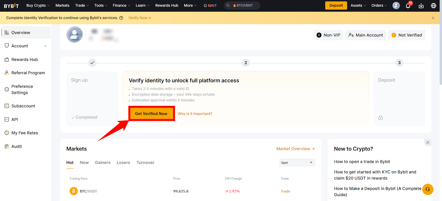Image resolution: width=442 pixels, height=201 pixels.
Task: Open the customer support headset icon
Action: tap(428, 189)
